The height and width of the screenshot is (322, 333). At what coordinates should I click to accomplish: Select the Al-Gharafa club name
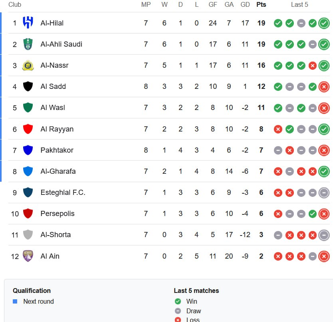tap(58, 171)
